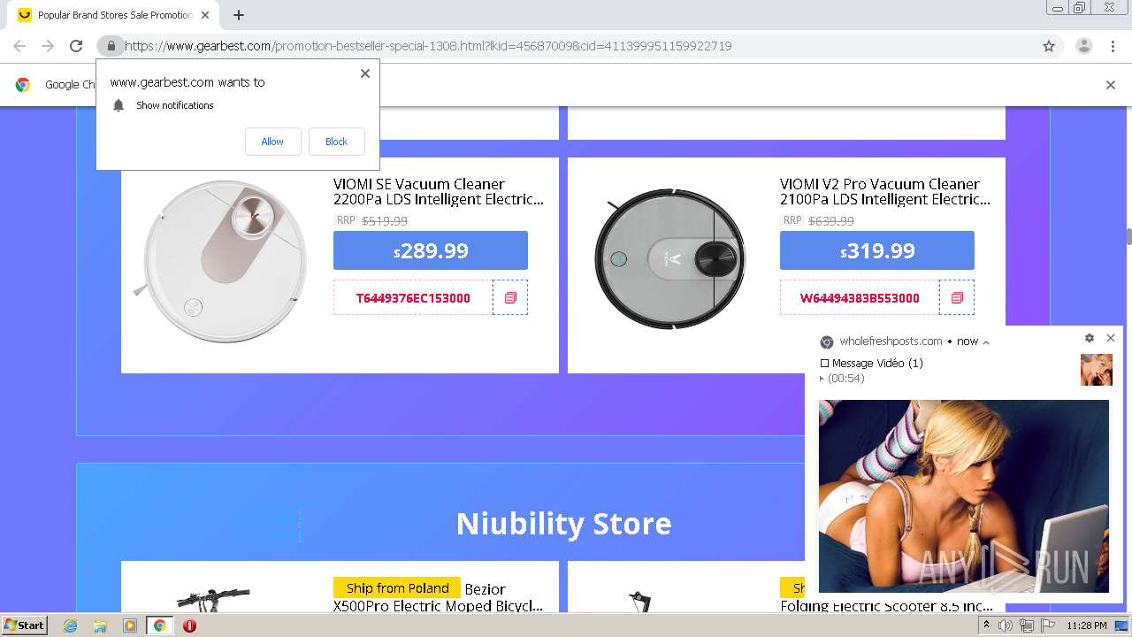Close the wholefreshposts.com notification
The width and height of the screenshot is (1132, 637).
tap(1111, 338)
